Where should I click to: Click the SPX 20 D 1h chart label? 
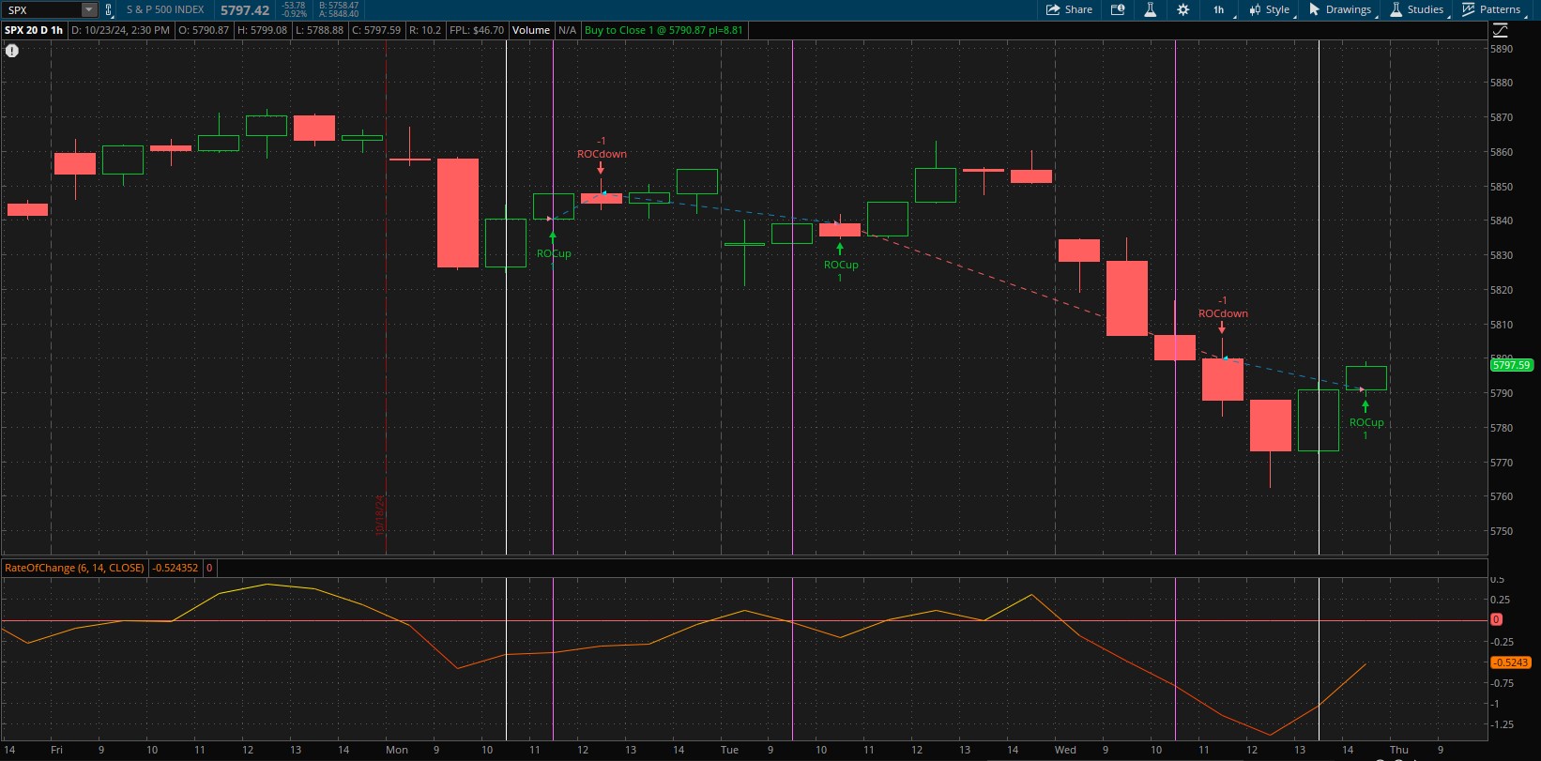pos(34,30)
